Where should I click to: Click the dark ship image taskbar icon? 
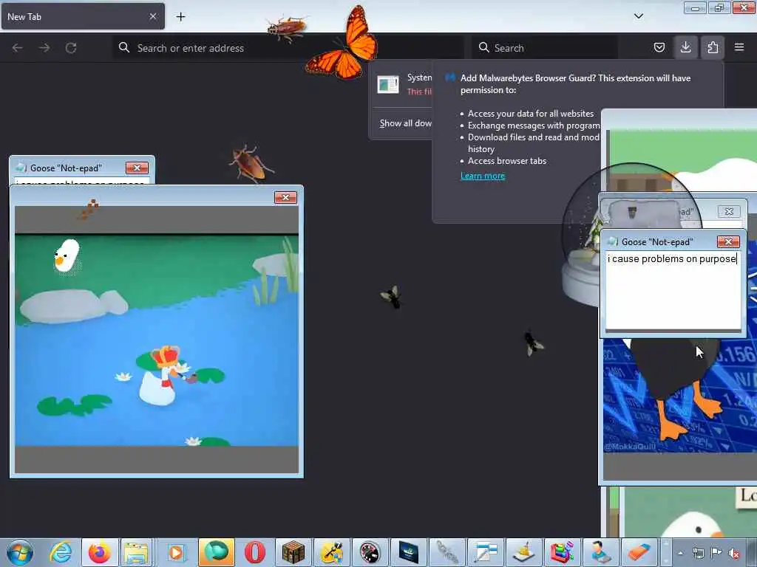(408, 552)
